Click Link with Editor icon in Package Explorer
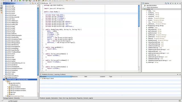 33,3
